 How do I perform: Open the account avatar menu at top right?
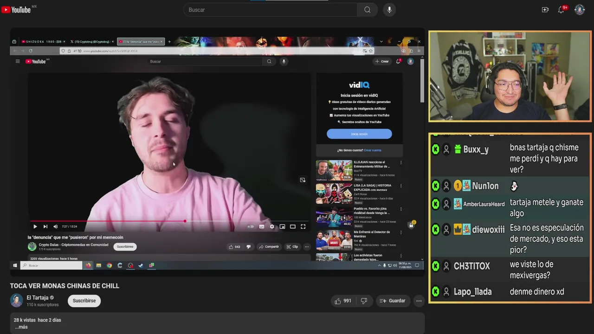pos(580,10)
